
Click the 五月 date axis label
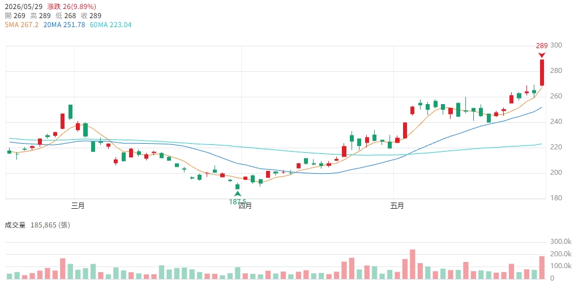[397, 205]
